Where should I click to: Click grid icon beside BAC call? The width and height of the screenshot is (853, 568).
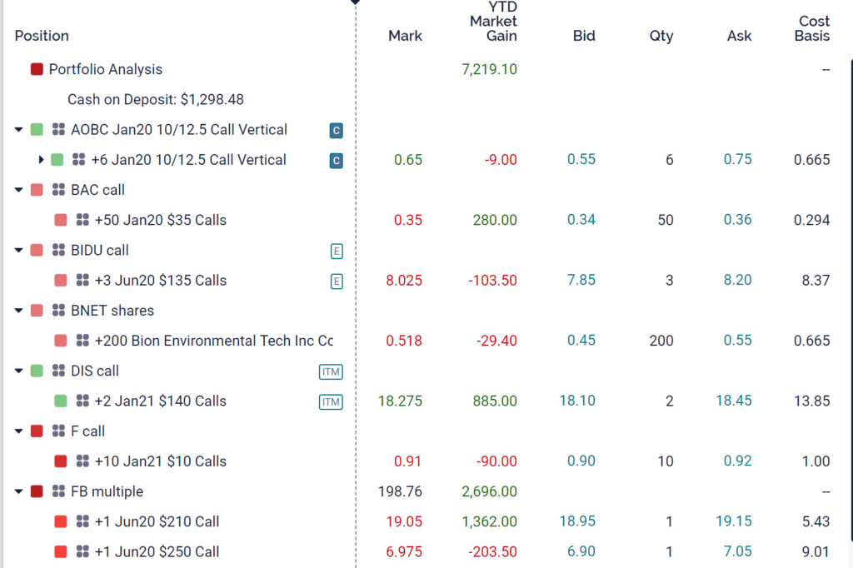pos(58,190)
